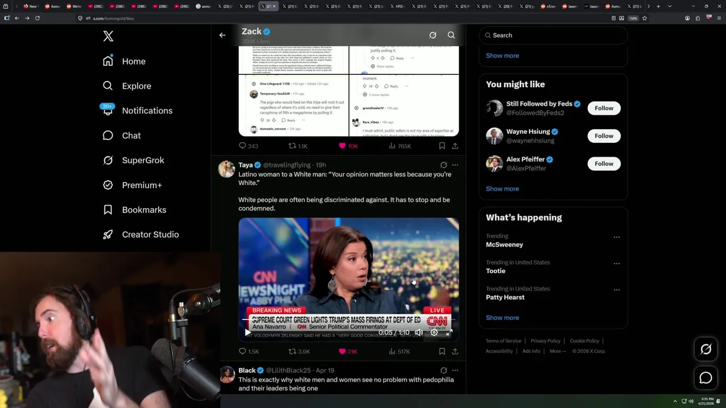Open the options menu for the Tootie trend

[617, 263]
